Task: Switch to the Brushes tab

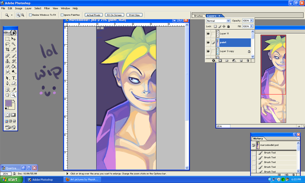Action: pos(199,16)
